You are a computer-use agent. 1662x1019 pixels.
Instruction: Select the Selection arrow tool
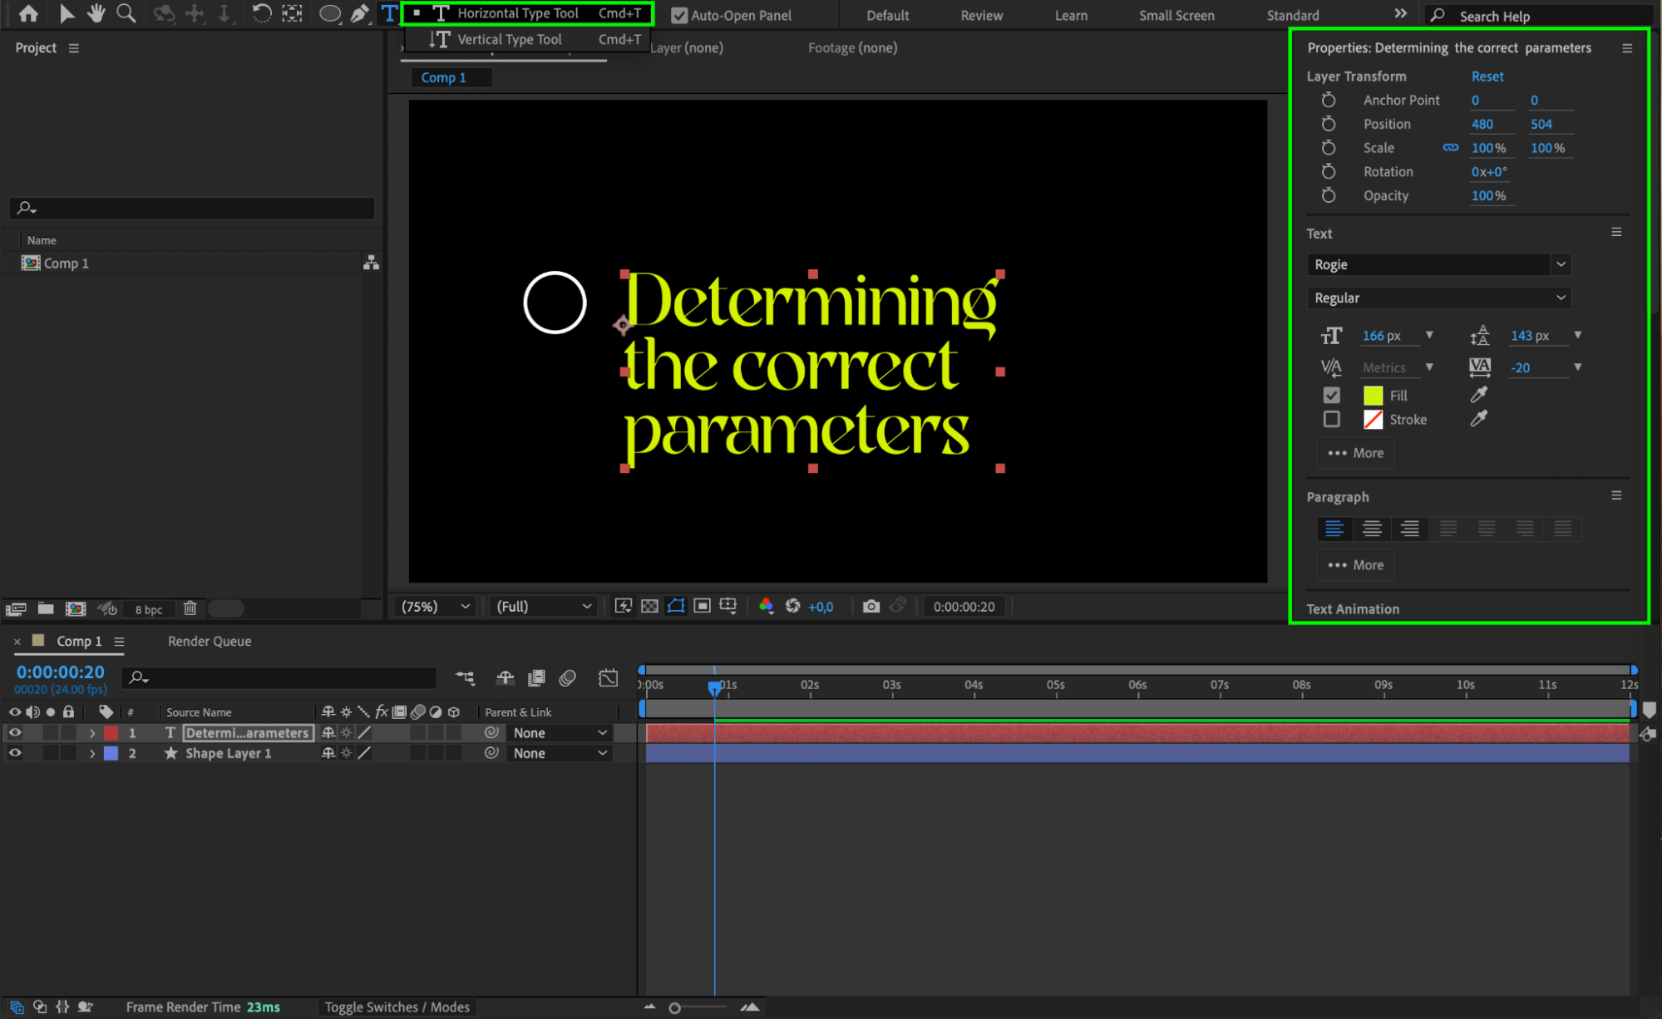tap(67, 13)
